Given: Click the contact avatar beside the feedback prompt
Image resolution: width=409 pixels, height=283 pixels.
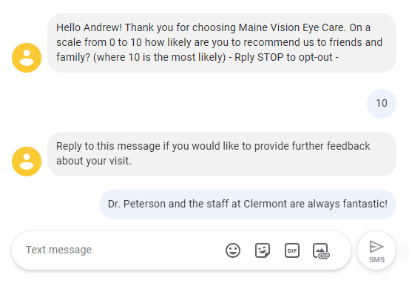Looking at the screenshot, I should [x=27, y=162].
